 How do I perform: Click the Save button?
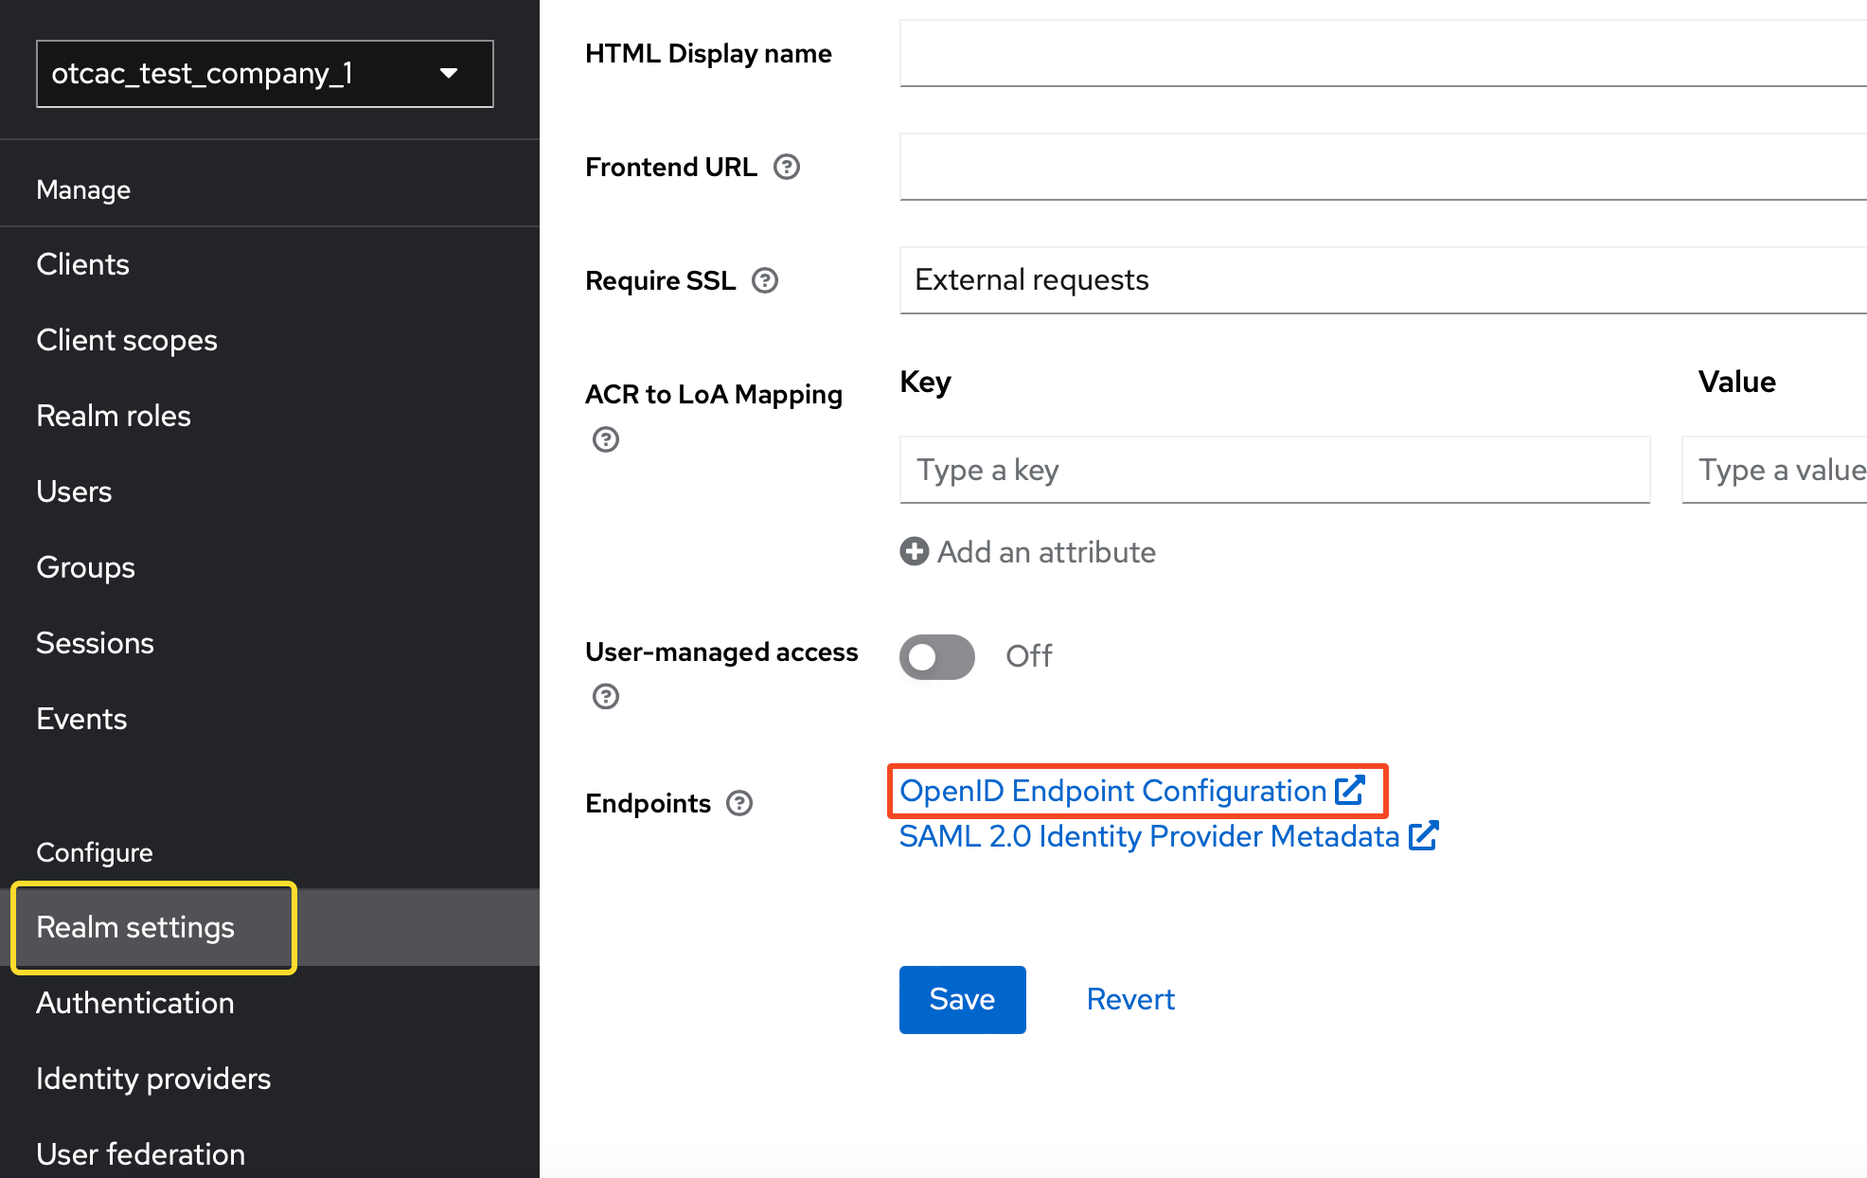click(x=962, y=999)
